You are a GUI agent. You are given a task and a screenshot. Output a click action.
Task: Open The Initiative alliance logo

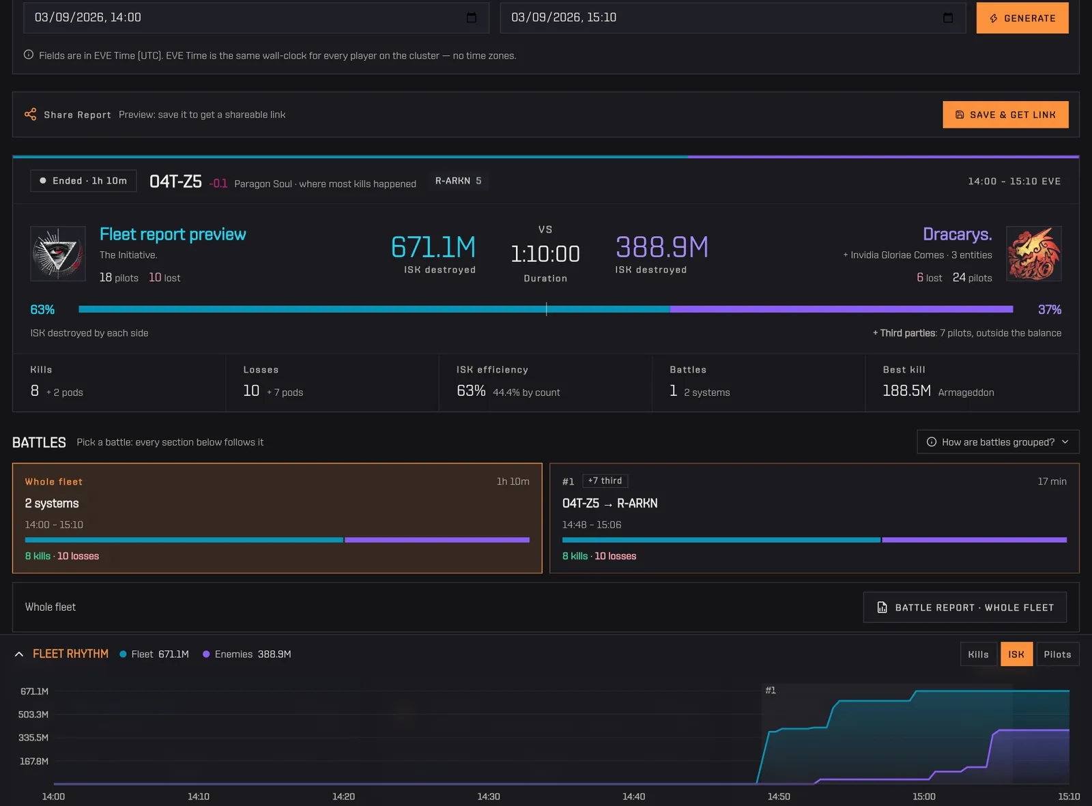[x=58, y=254]
